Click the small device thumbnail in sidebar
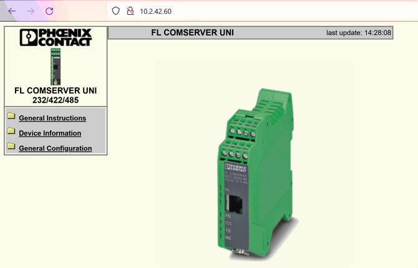Image resolution: width=418 pixels, height=268 pixels. 56,67
